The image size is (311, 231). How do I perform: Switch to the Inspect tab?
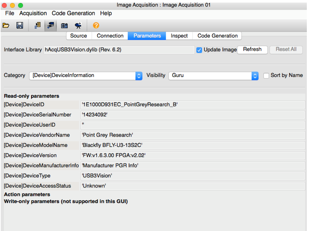tap(179, 36)
